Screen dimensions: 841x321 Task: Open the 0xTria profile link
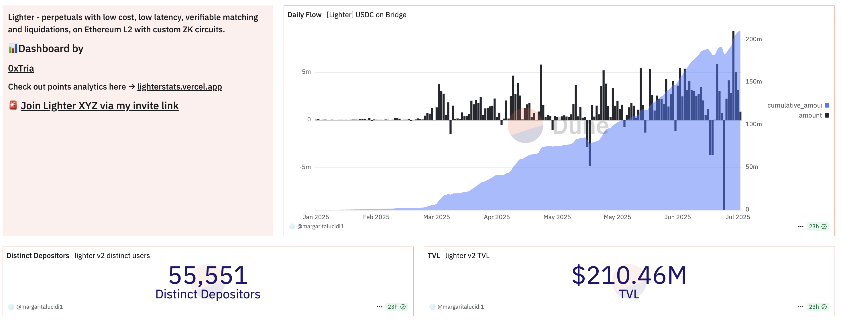[21, 68]
